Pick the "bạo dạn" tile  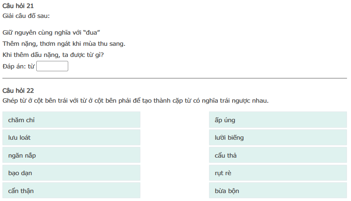click(71, 173)
